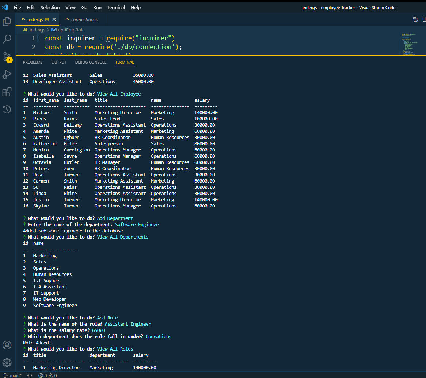
Task: Click 'Web Developer' department row
Action: [50, 299]
